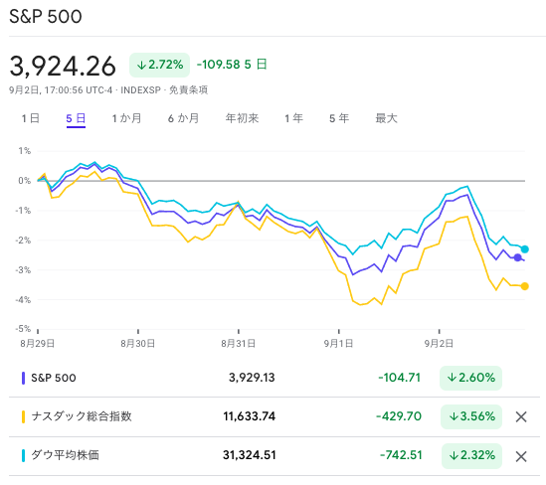
Task: Click the 8月29日 x-axis label
Action: pos(38,344)
